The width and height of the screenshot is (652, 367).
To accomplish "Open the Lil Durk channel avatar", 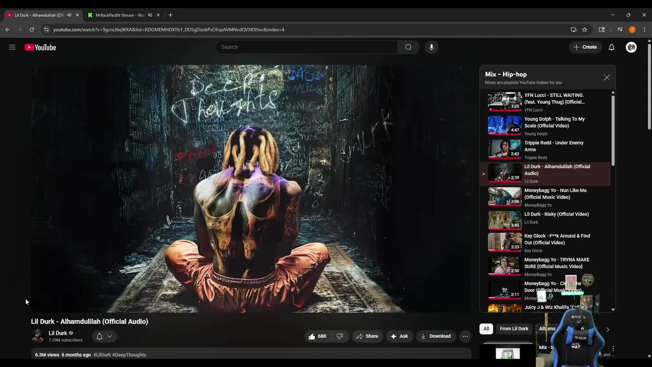I will click(38, 336).
